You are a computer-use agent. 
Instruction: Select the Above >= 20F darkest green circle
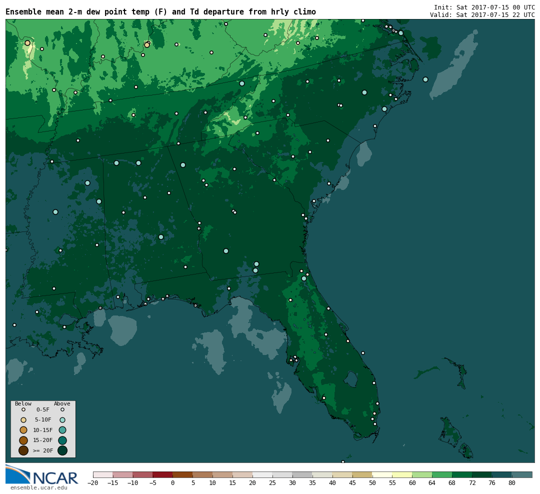tap(62, 450)
